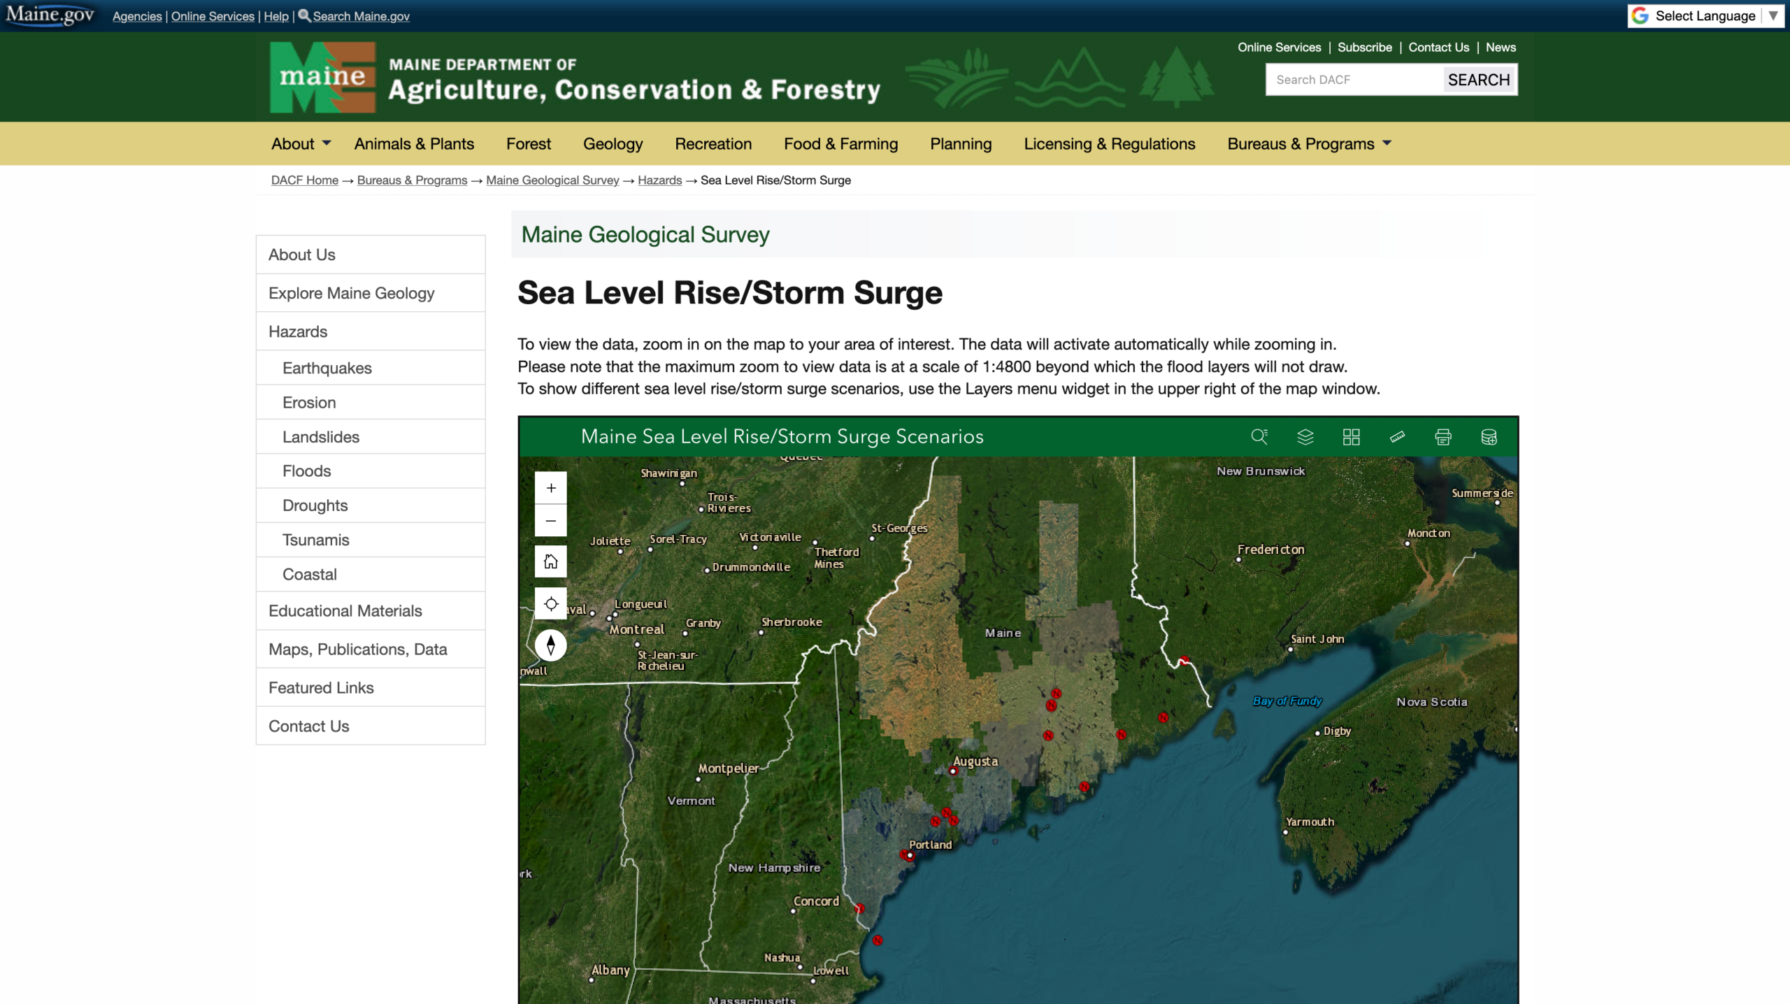The height and width of the screenshot is (1004, 1790).
Task: Open the Layers list widget
Action: coord(1305,437)
